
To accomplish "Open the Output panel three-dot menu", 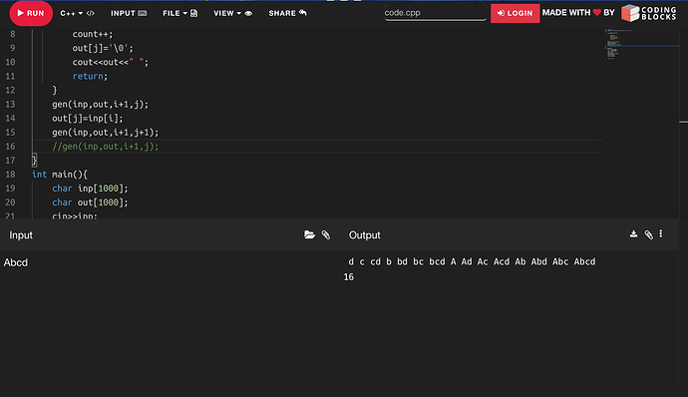I will (x=661, y=234).
